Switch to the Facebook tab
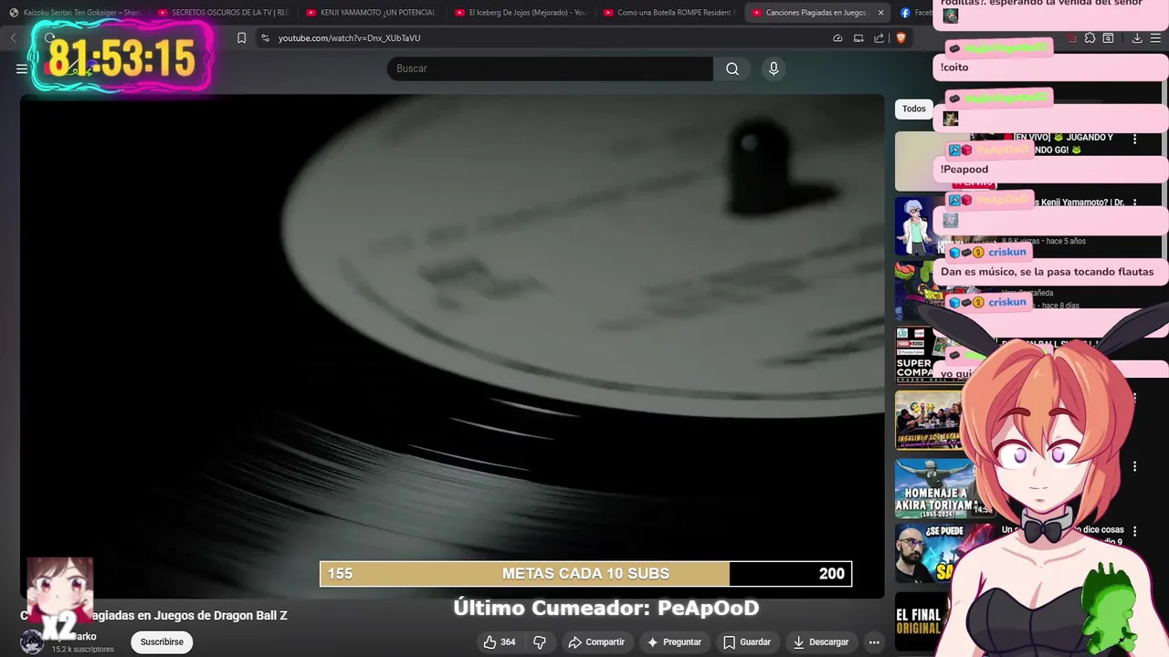1169x657 pixels. click(916, 13)
